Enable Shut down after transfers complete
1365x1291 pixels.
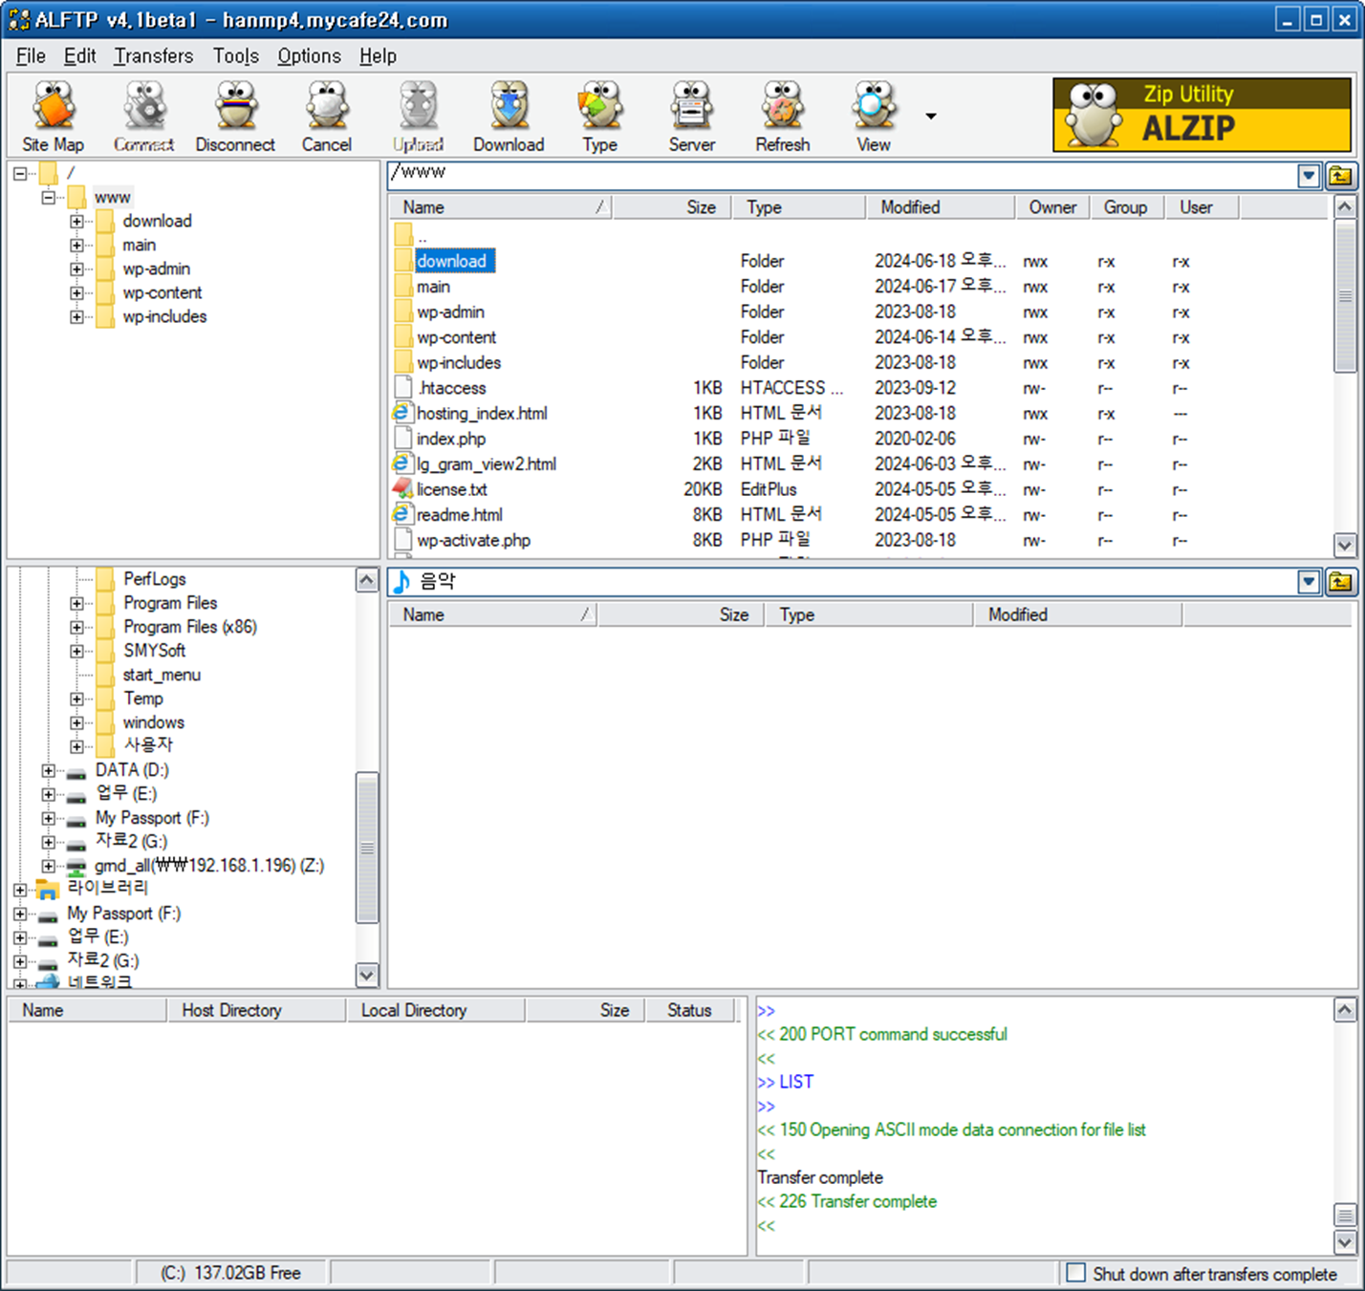[1076, 1273]
